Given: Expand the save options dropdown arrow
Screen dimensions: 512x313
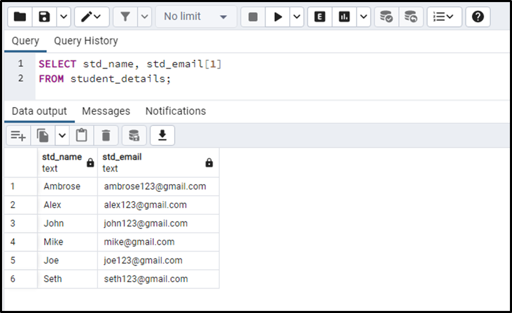Looking at the screenshot, I should tap(64, 17).
